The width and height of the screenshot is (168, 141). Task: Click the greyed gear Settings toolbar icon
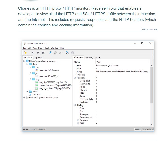coord(73,53)
